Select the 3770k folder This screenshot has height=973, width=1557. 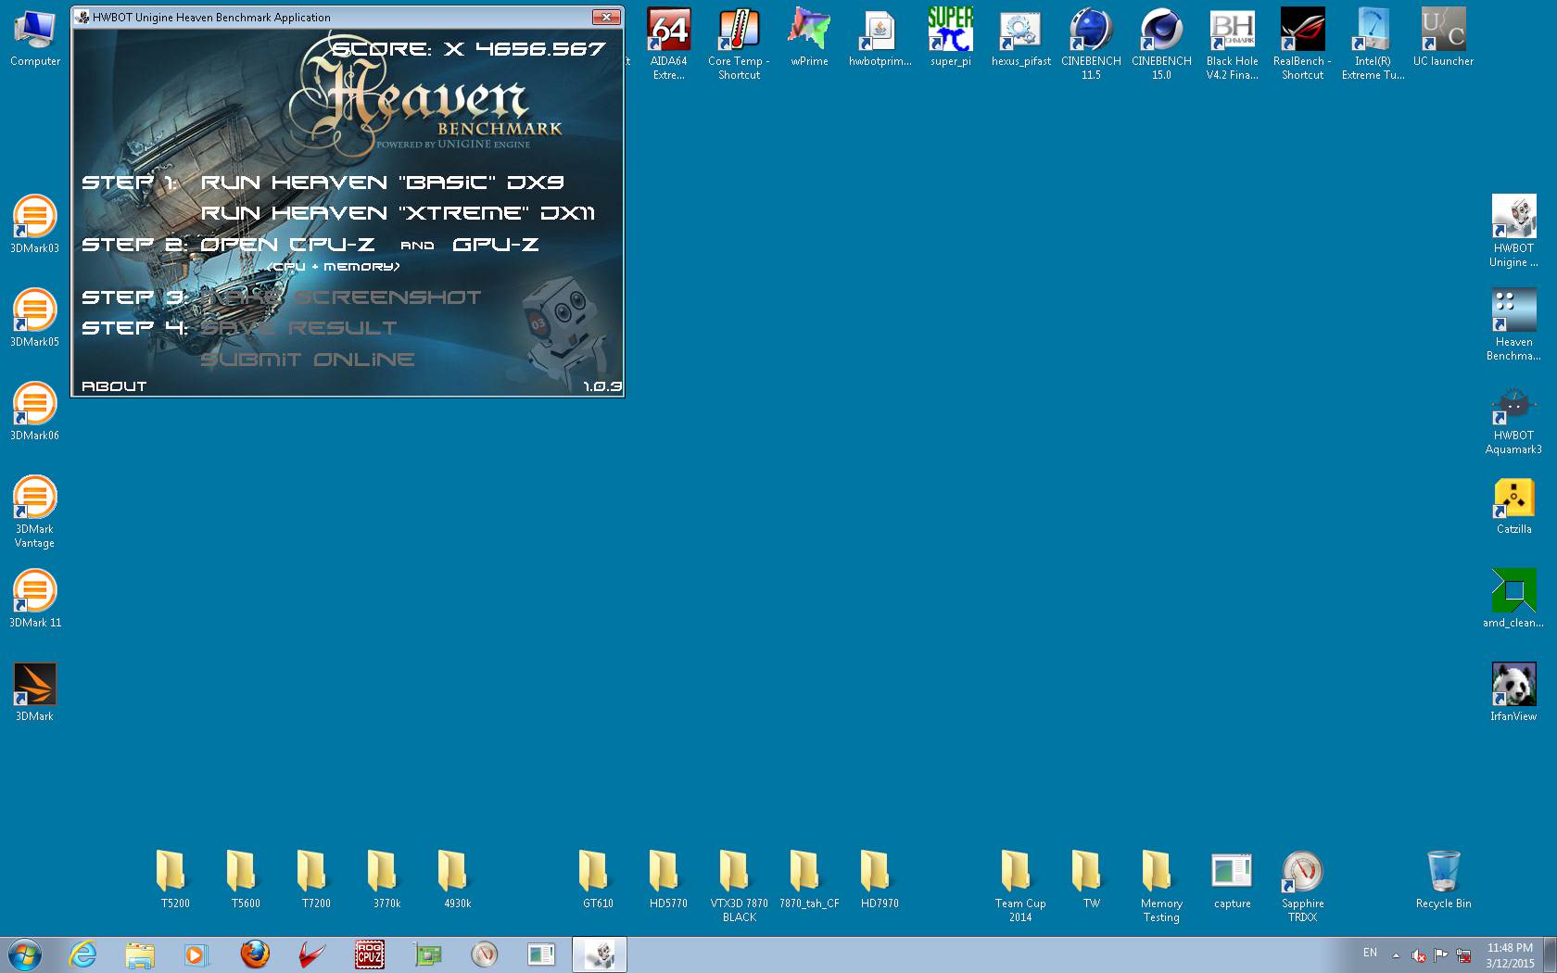(386, 878)
